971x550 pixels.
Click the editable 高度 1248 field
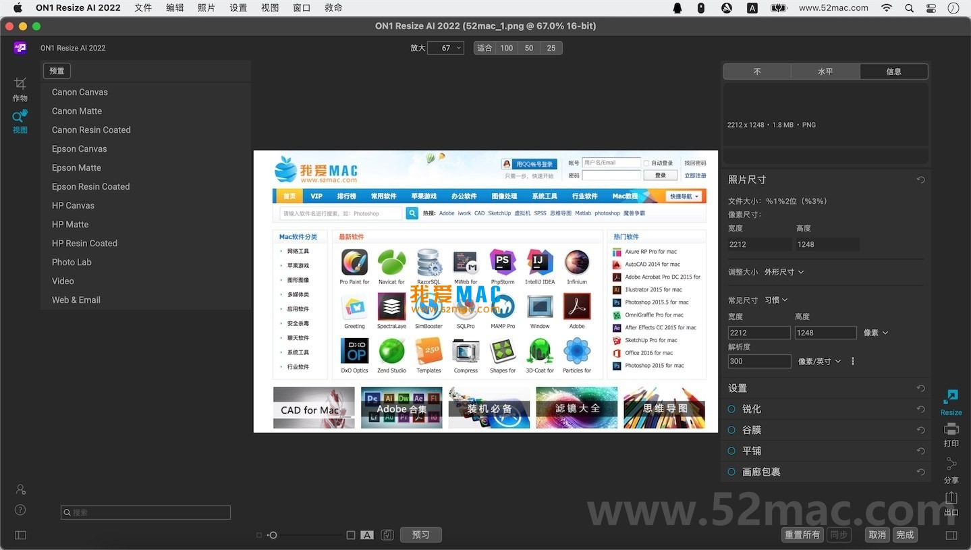[x=826, y=333]
